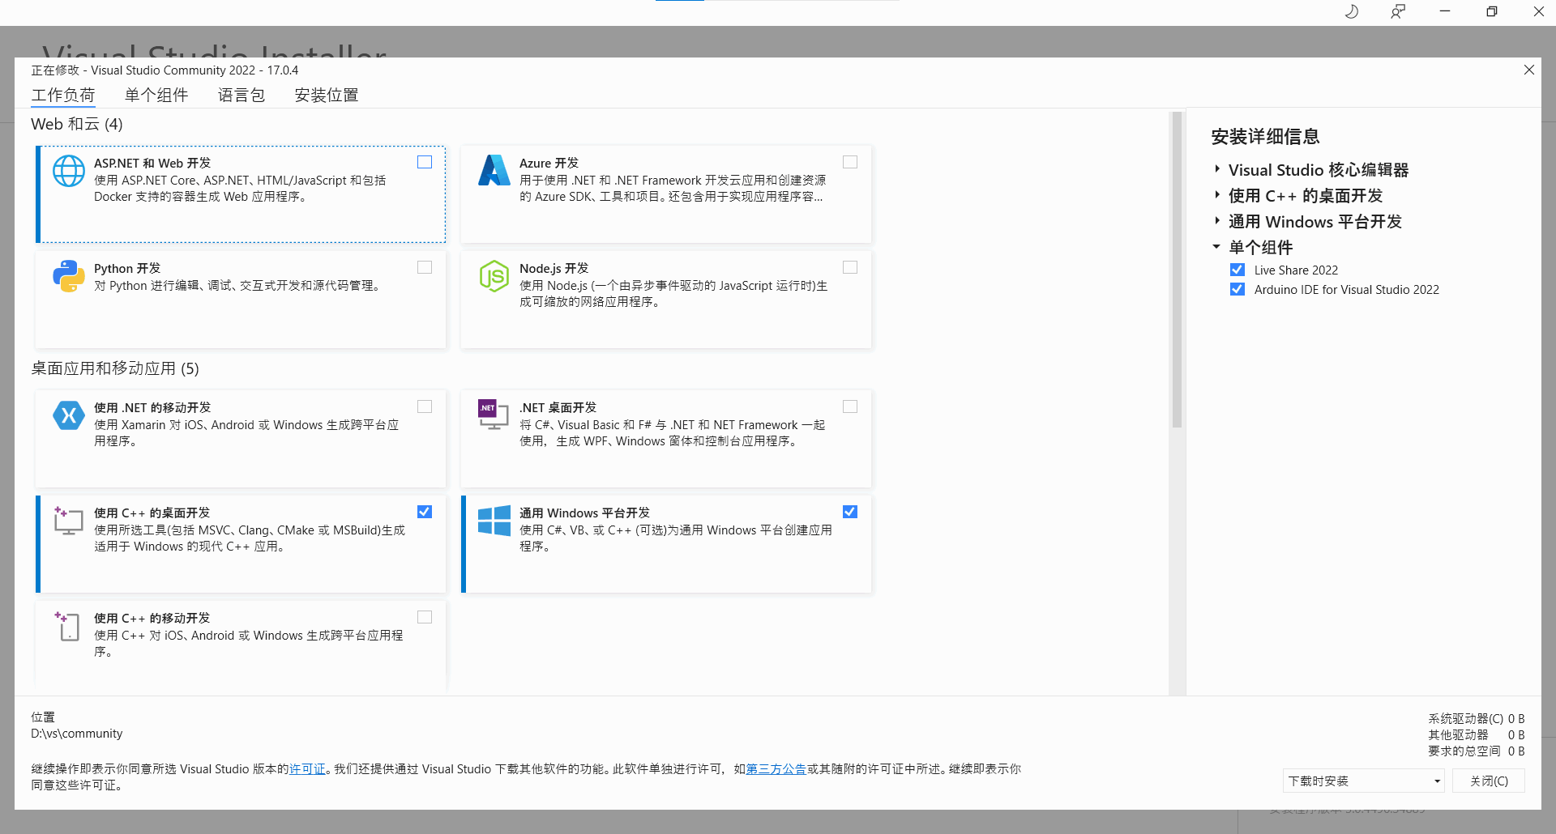The width and height of the screenshot is (1556, 834).
Task: Uncheck the 通用 Windows 平台开发 checkbox
Action: [850, 512]
